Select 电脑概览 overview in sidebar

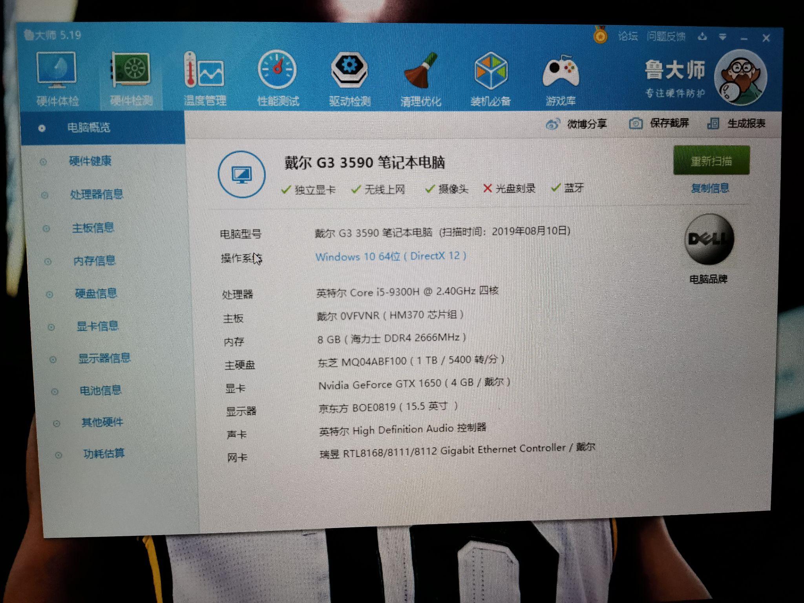coord(102,128)
